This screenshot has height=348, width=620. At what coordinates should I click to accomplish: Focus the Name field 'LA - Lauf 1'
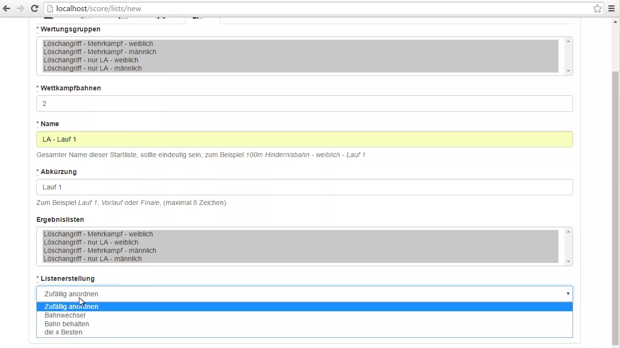[x=305, y=139]
